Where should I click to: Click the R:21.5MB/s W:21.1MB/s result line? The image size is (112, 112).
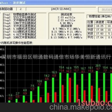[66, 32]
